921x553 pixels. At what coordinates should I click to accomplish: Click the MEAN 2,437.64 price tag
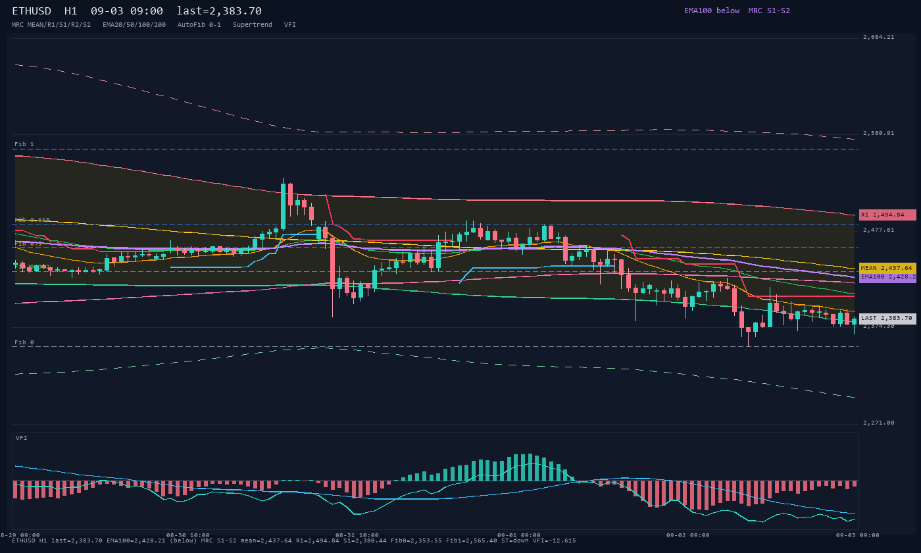point(887,268)
